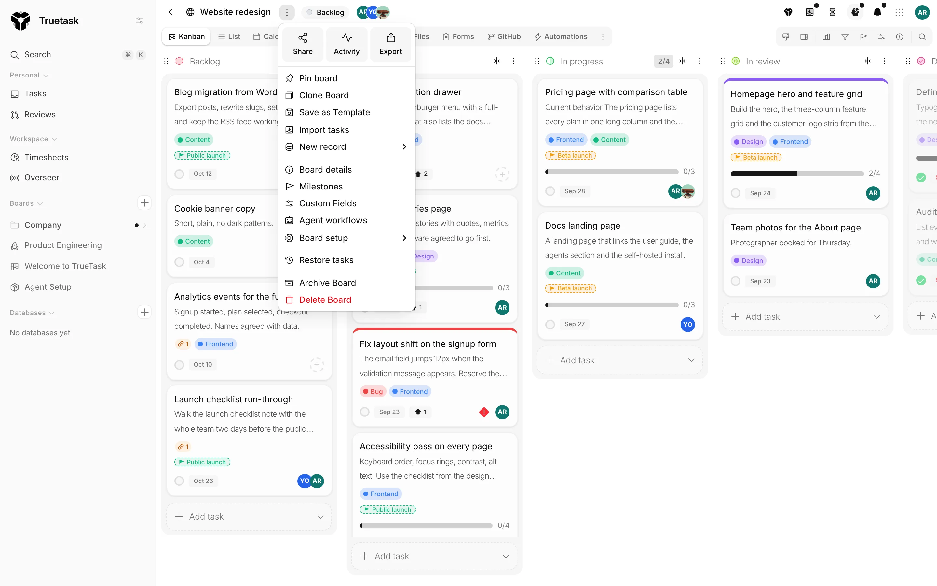Screen dimensions: 937x586
Task: Click Accessibility pass progress bar 0/4
Action: pyautogui.click(x=426, y=526)
